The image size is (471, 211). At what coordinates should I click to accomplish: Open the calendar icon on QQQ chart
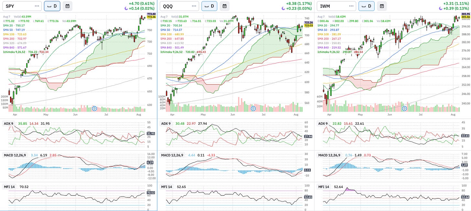(225, 6)
